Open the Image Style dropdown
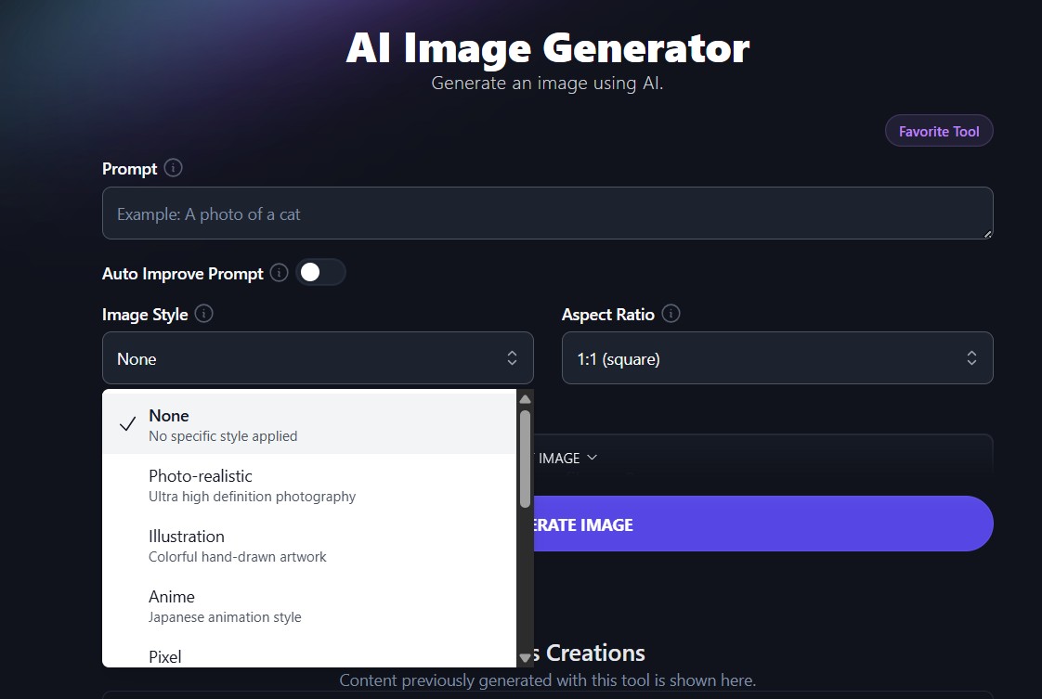 318,357
